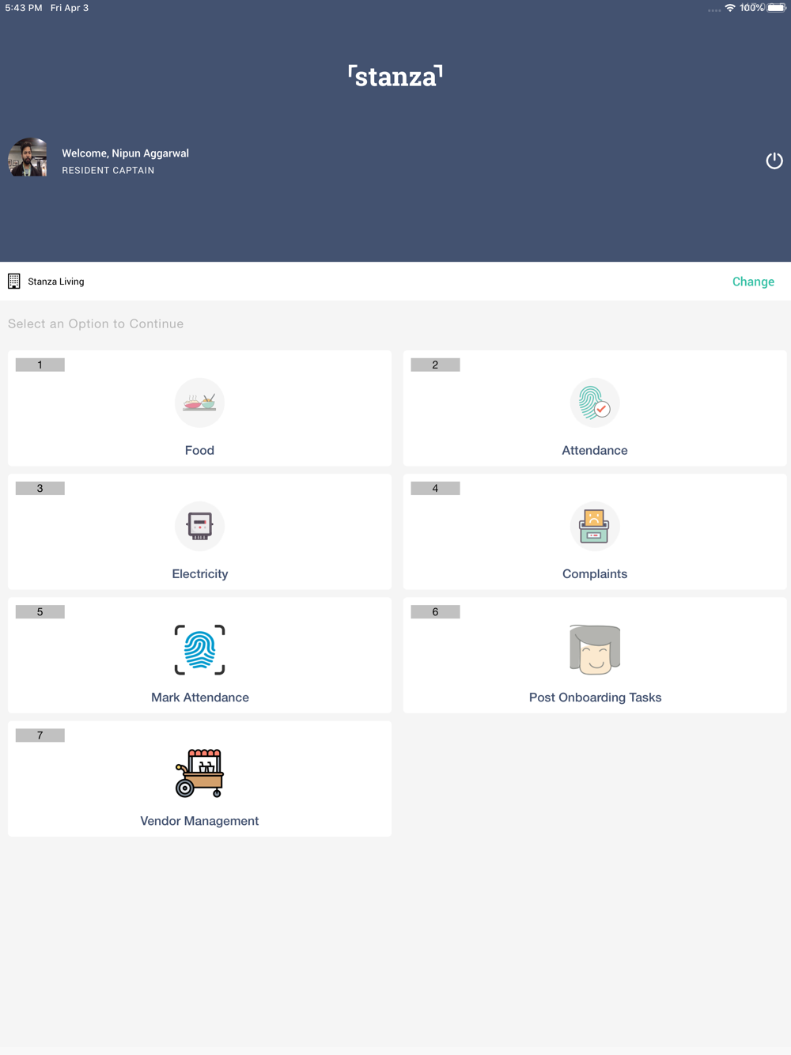Tap the battery icon in status bar
791x1055 pixels.
777,8
